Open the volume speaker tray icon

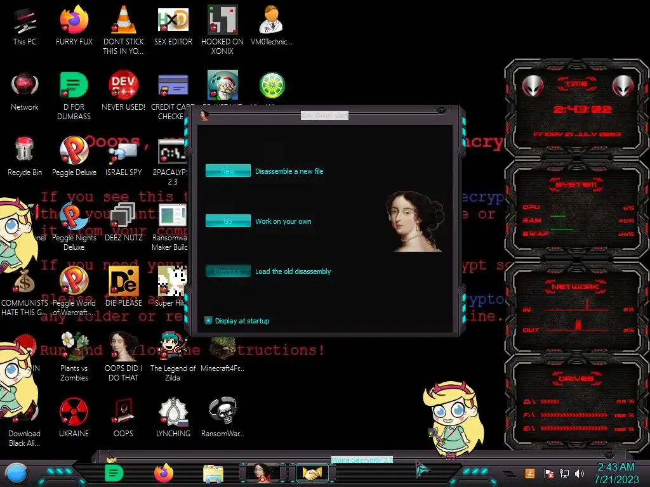point(580,473)
